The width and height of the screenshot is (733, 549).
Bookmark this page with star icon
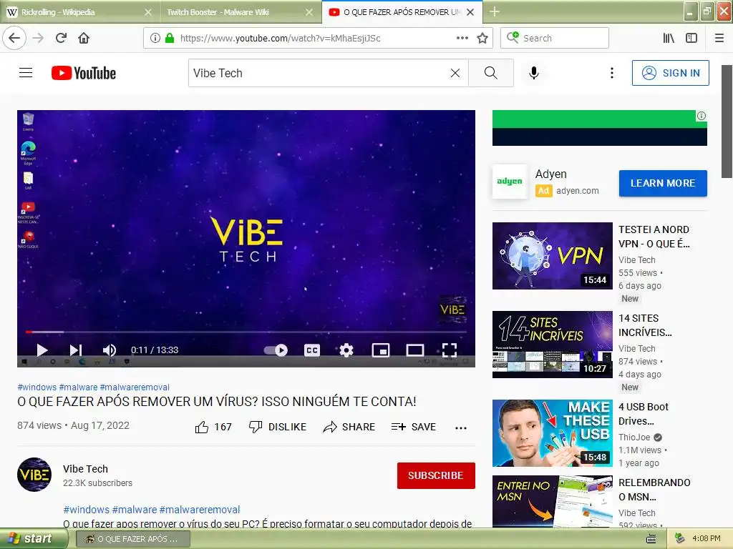[482, 38]
